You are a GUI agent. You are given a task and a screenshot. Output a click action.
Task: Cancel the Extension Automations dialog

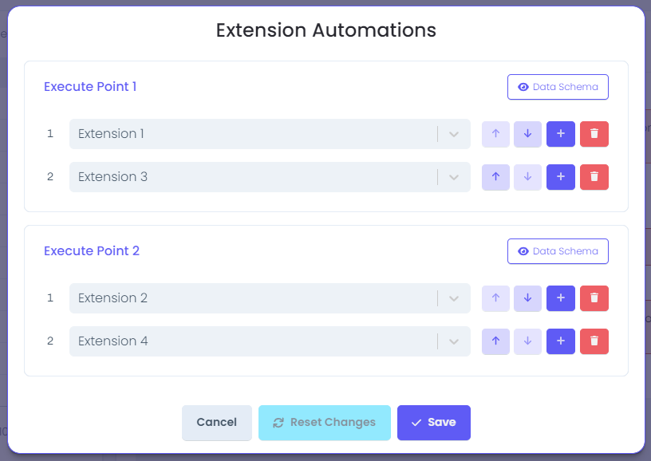point(217,423)
